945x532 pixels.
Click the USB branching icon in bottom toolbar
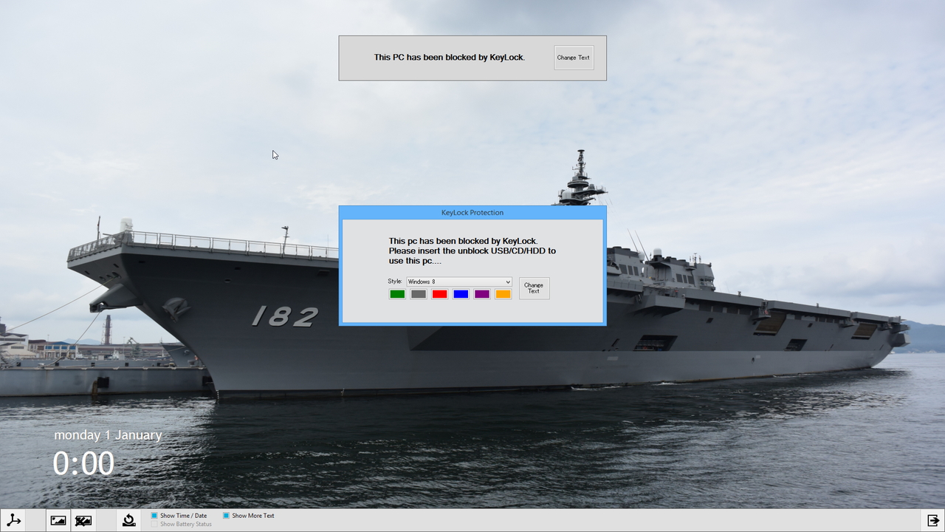click(x=13, y=520)
